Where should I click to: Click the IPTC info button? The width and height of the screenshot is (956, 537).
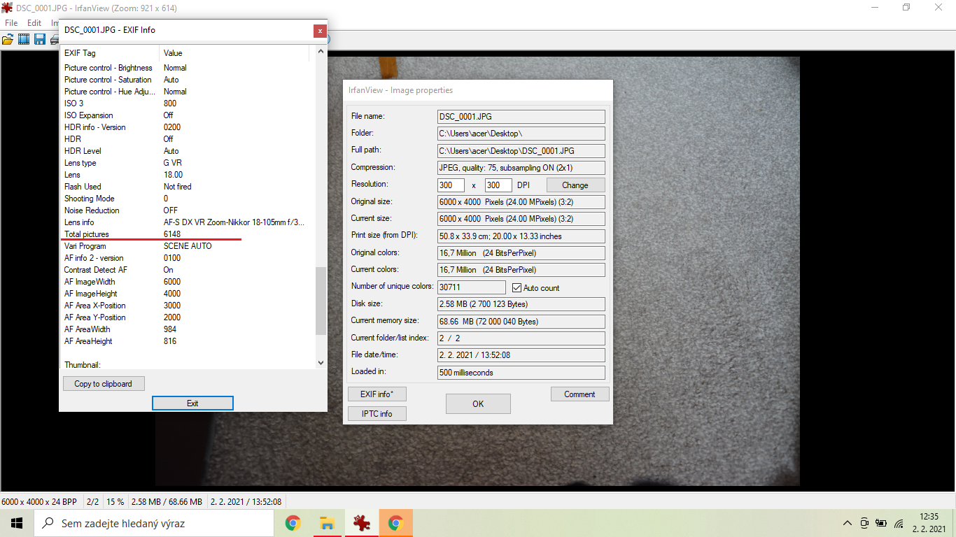pos(377,414)
